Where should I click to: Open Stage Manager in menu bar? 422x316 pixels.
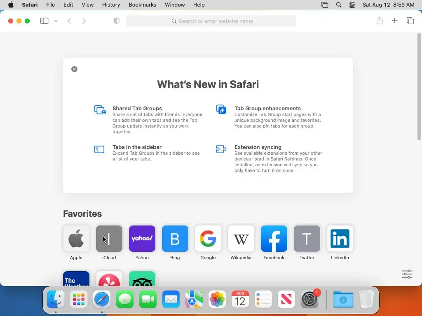[x=325, y=5]
